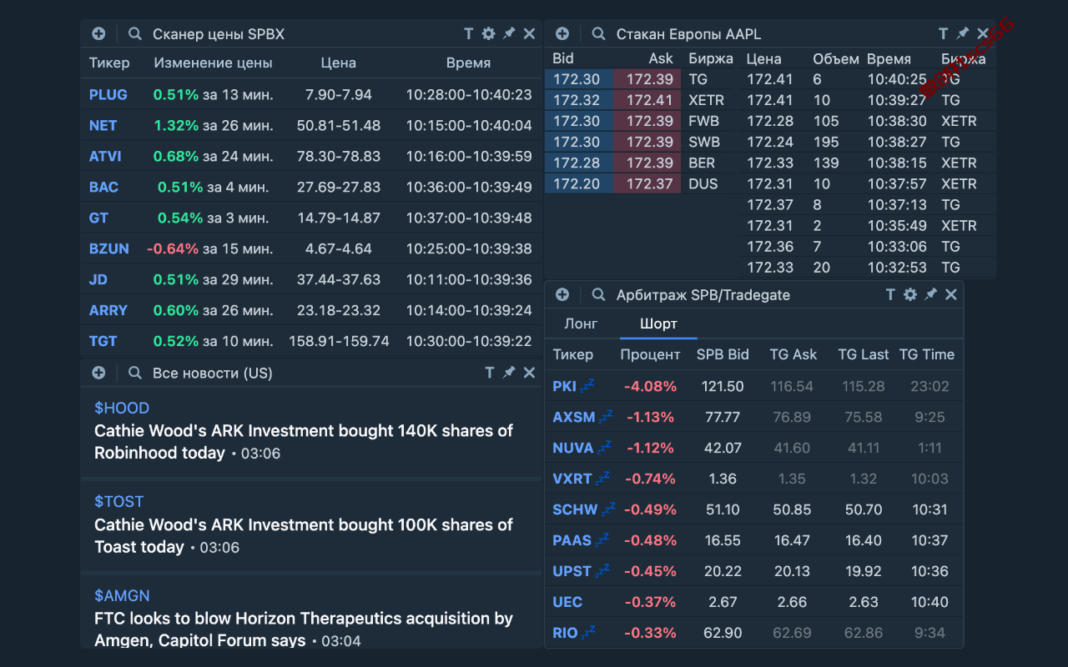1068x667 pixels.
Task: Click the -0.64% change for BZUN
Action: point(173,248)
